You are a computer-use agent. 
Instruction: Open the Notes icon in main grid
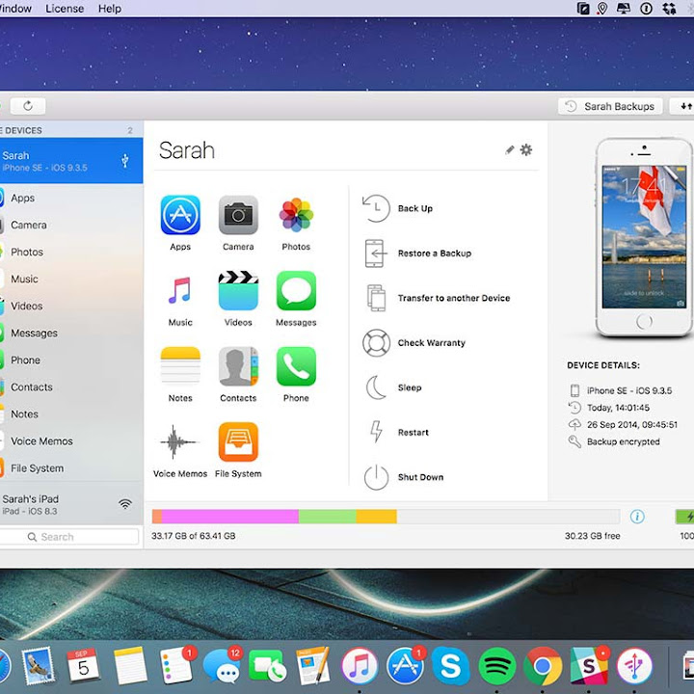tap(180, 366)
